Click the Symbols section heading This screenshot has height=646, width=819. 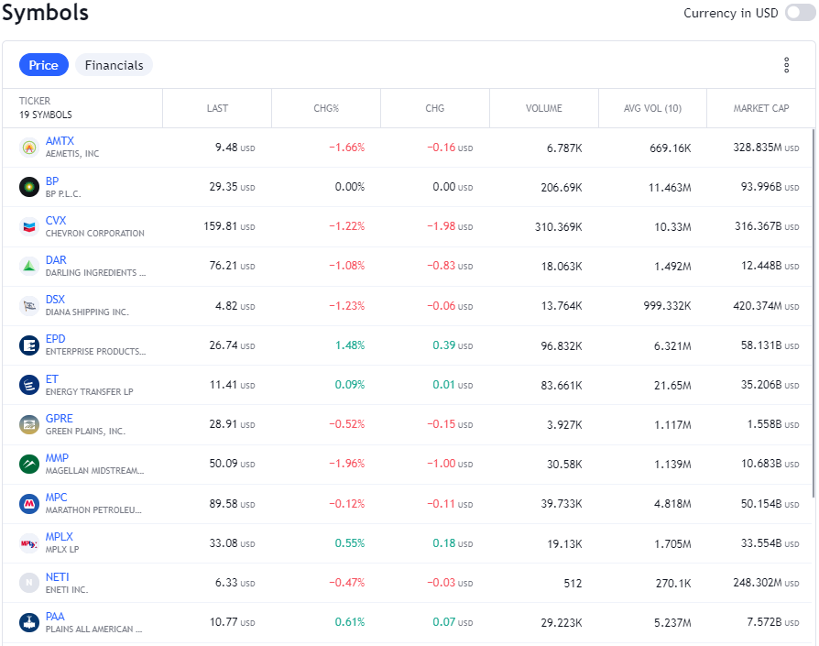46,13
